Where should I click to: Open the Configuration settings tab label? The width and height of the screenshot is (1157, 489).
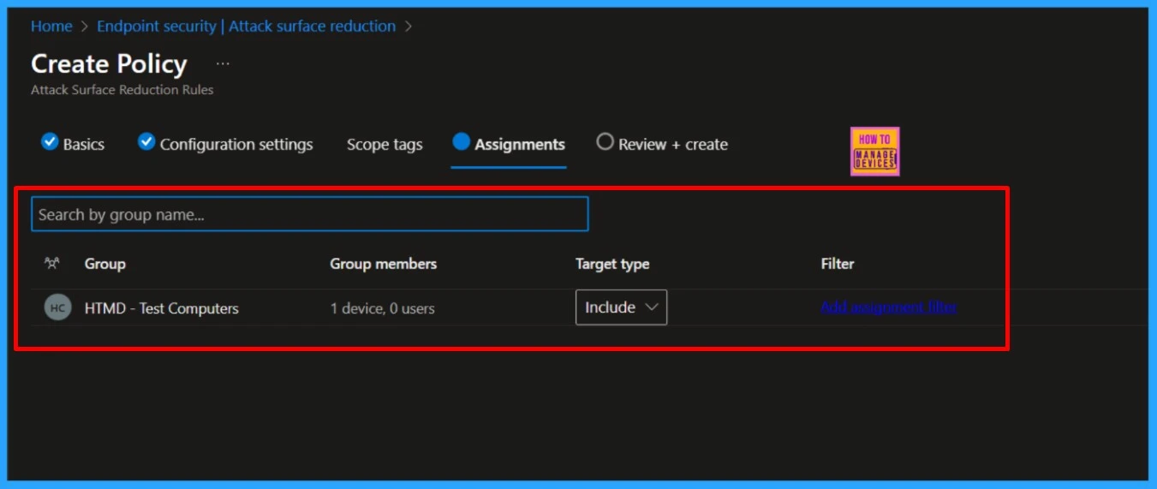click(x=236, y=145)
